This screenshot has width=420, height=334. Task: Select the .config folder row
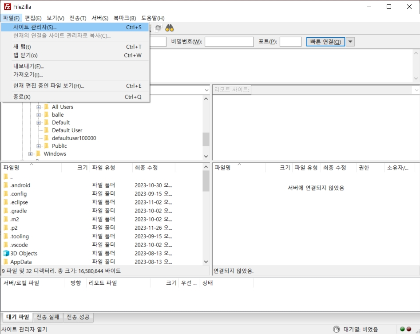pyautogui.click(x=102, y=194)
